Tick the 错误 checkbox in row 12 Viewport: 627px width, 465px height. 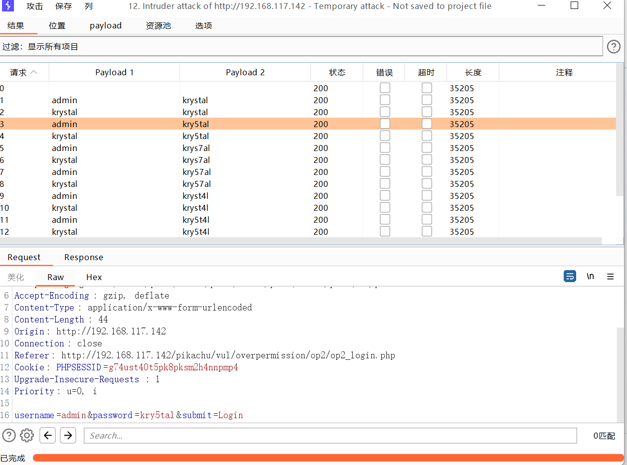(385, 231)
